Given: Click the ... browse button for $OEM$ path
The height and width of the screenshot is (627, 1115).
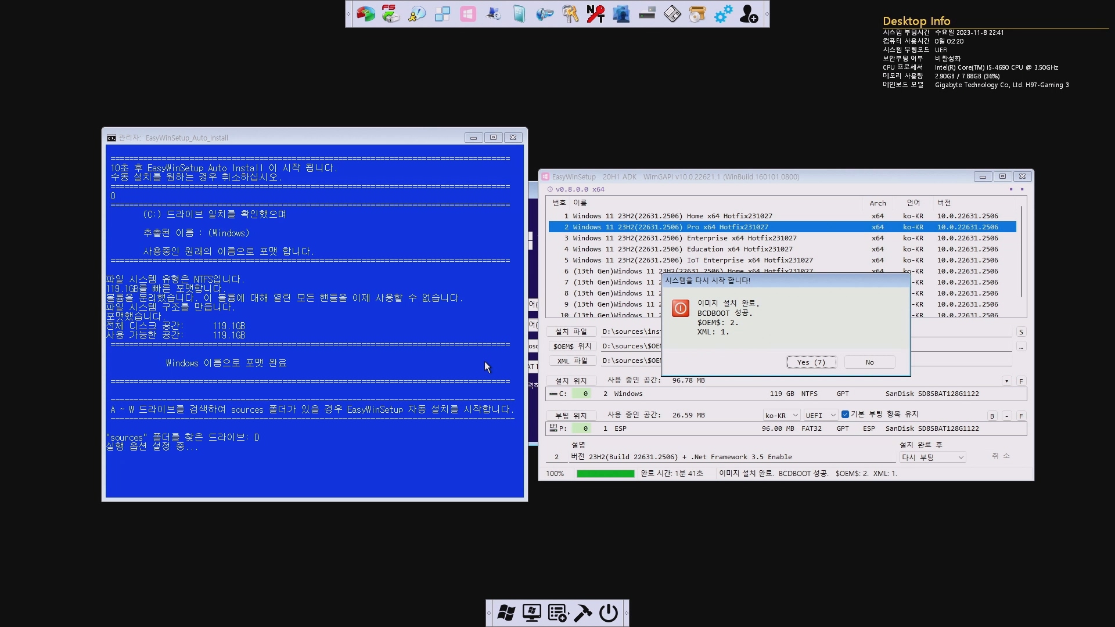Looking at the screenshot, I should pyautogui.click(x=1021, y=347).
